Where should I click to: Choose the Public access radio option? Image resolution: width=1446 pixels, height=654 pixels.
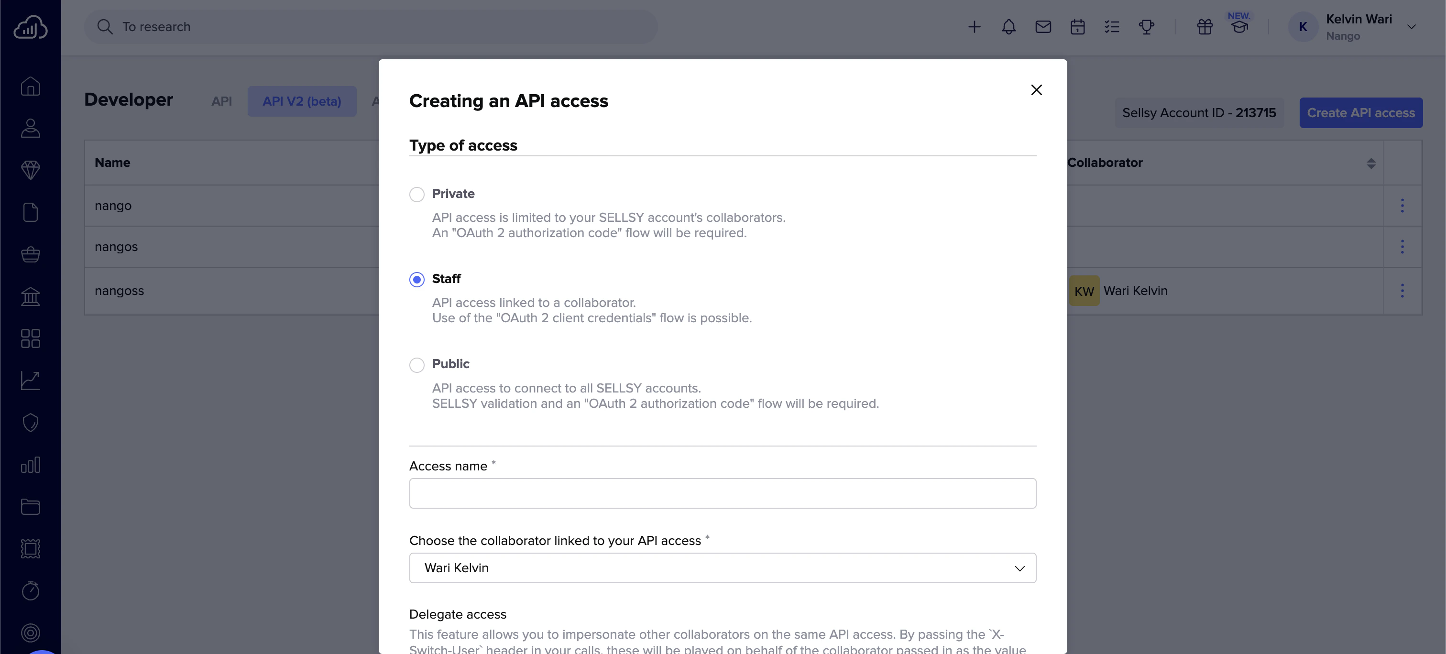pos(416,365)
